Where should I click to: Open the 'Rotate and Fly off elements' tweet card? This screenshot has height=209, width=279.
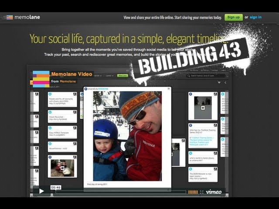tap(62, 100)
